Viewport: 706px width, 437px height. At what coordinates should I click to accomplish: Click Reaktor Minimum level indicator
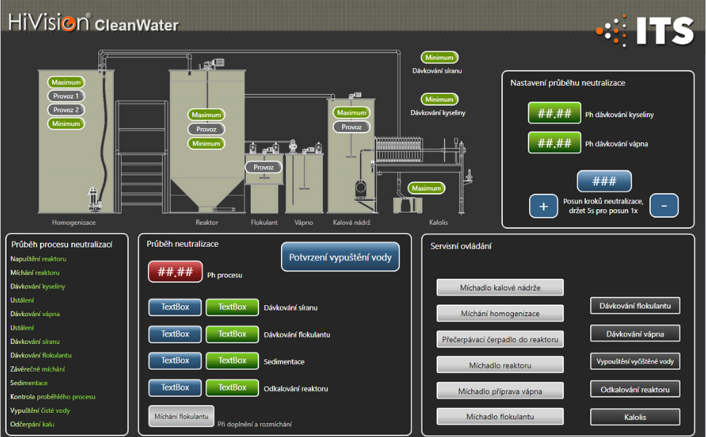point(206,143)
